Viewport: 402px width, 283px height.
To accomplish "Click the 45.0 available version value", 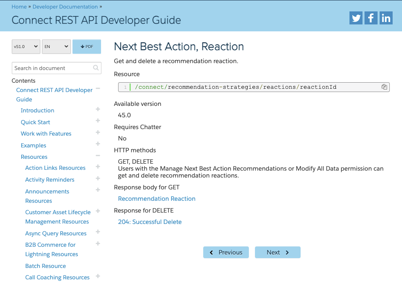I will tap(124, 115).
